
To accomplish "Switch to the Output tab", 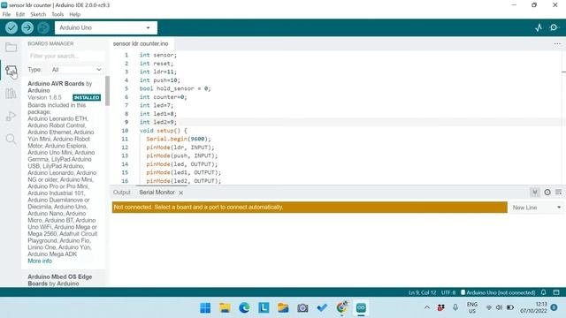I will [x=122, y=193].
